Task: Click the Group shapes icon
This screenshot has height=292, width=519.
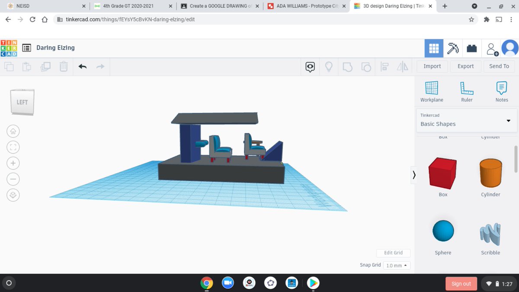Action: point(347,67)
